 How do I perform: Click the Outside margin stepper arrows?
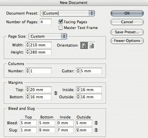click(78, 97)
